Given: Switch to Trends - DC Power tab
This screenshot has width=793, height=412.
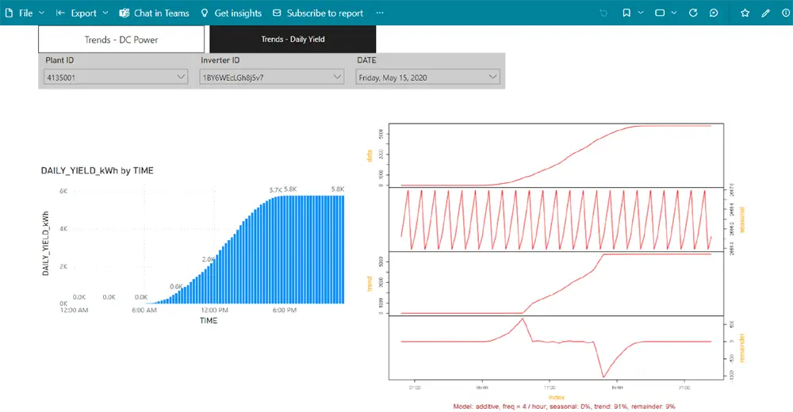Looking at the screenshot, I should (121, 39).
